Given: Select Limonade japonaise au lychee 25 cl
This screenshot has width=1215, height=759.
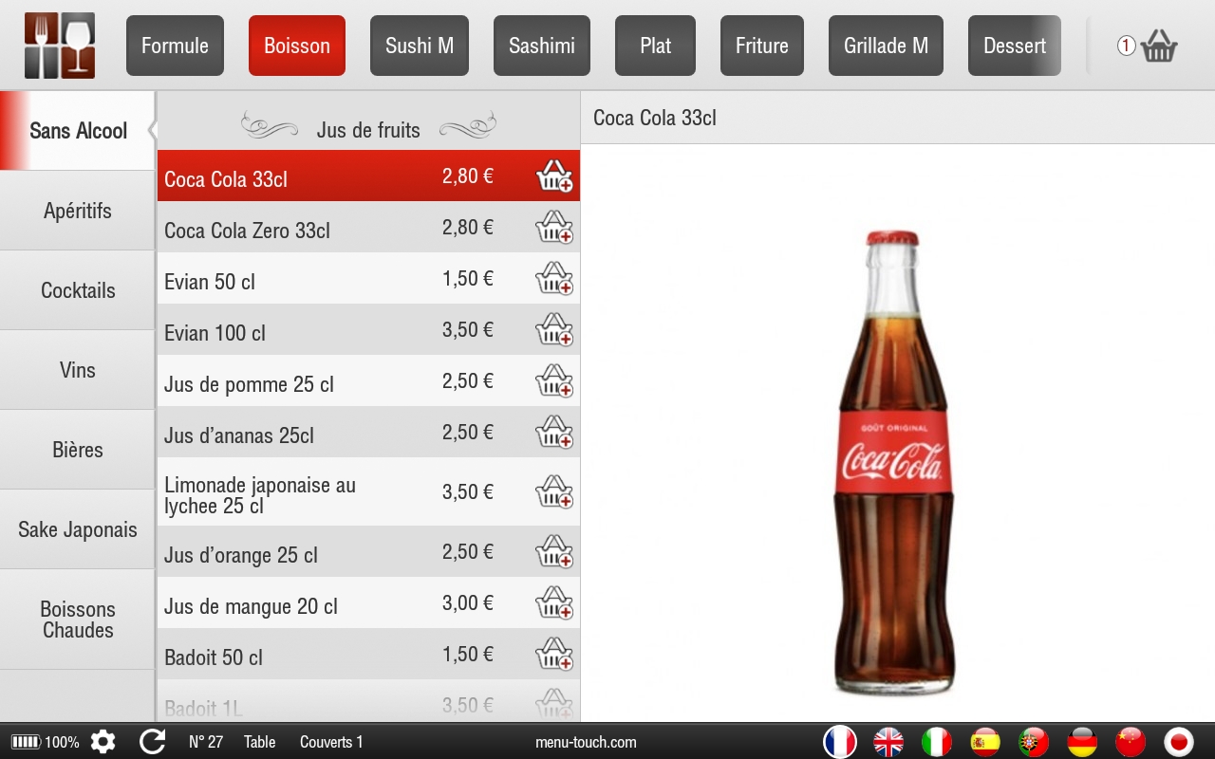Looking at the screenshot, I should (368, 492).
